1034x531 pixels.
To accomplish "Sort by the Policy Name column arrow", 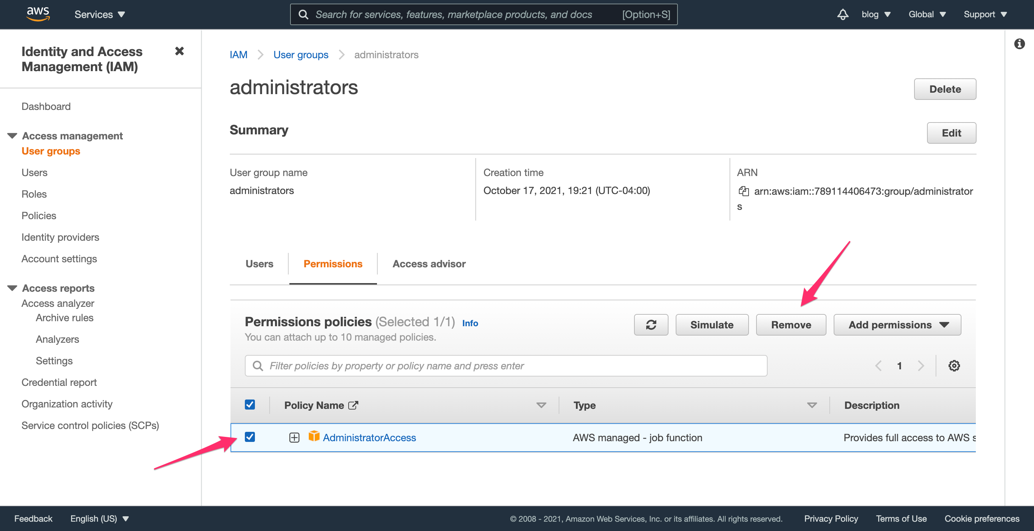I will pos(541,405).
